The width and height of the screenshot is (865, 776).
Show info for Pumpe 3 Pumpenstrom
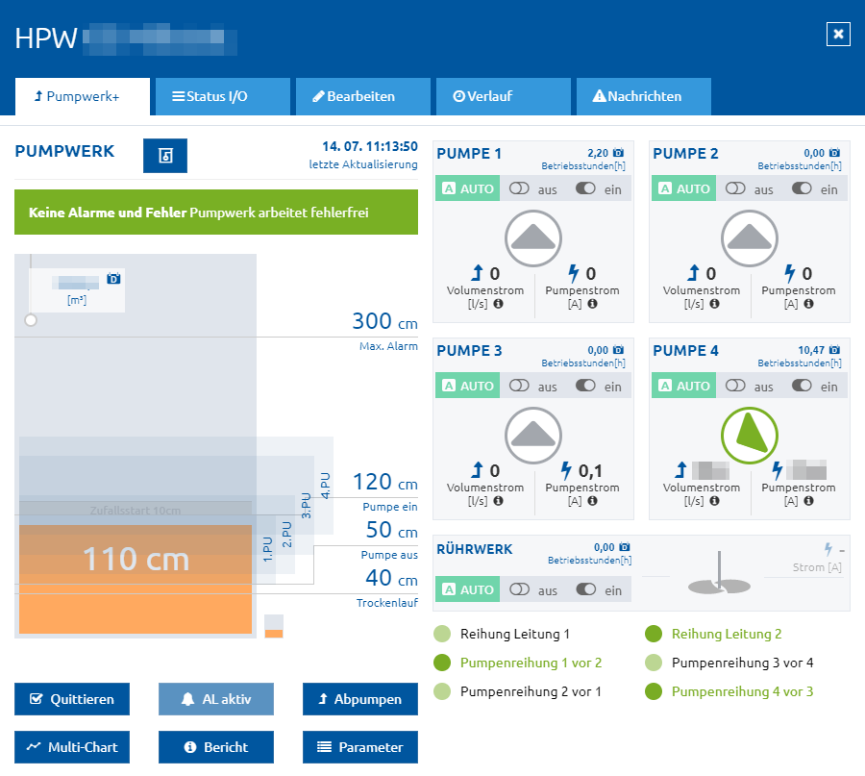pyautogui.click(x=592, y=501)
